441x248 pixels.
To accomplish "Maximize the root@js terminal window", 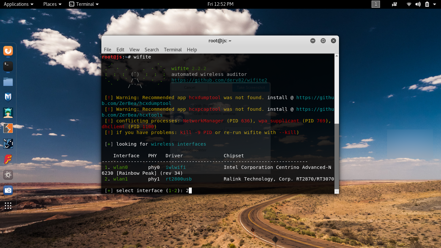I will click(x=323, y=41).
